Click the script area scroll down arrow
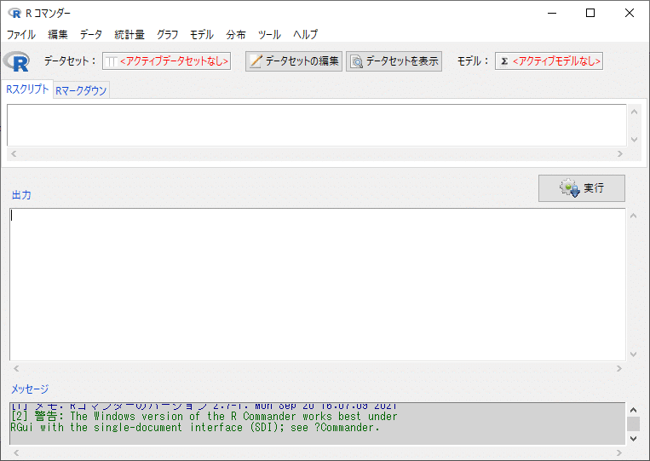The width and height of the screenshot is (650, 461). pos(634,140)
